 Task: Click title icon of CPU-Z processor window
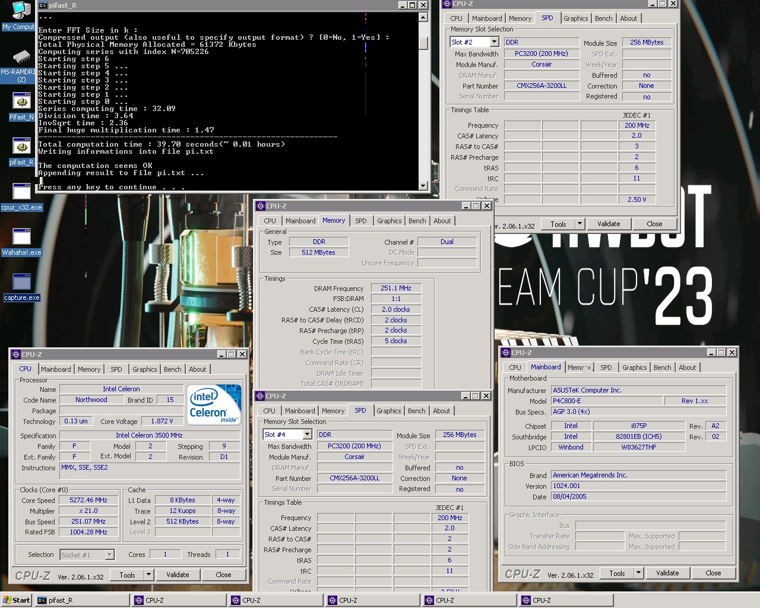click(x=16, y=354)
